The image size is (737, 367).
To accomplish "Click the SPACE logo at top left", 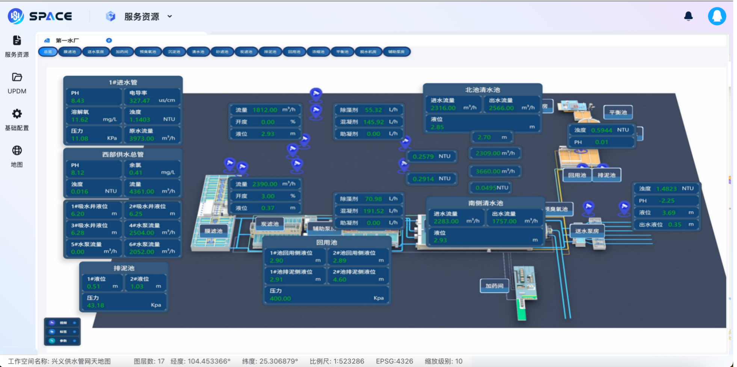I will tap(41, 16).
